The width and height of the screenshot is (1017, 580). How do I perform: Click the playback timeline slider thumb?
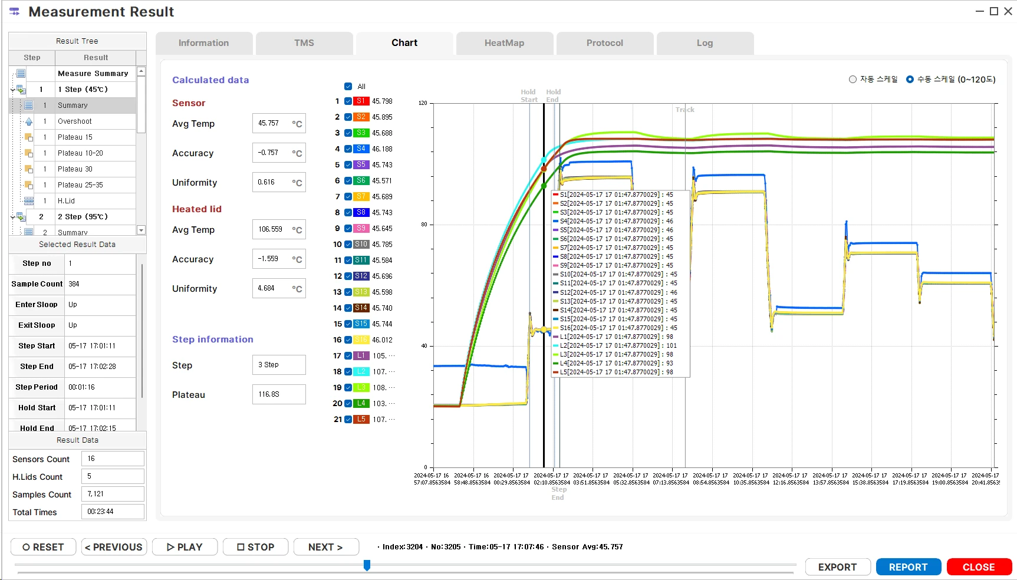pyautogui.click(x=367, y=566)
